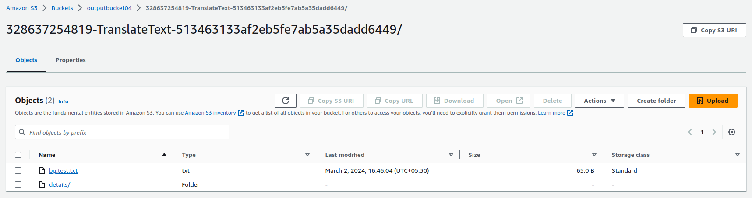This screenshot has height=198, width=752.
Task: Click the refresh objects icon button
Action: 286,101
